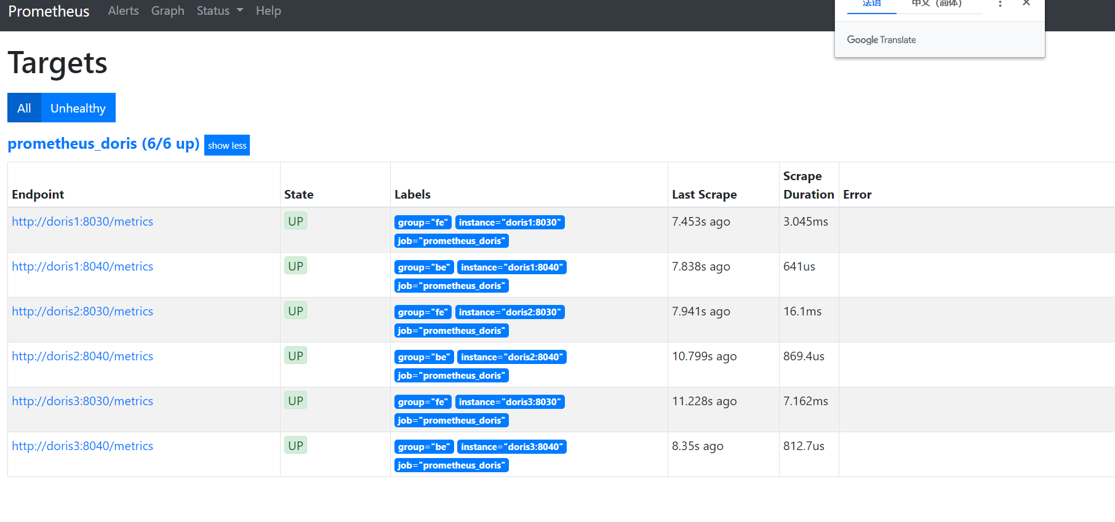The image size is (1115, 522).
Task: Collapse the job with the show less button
Action: point(227,145)
